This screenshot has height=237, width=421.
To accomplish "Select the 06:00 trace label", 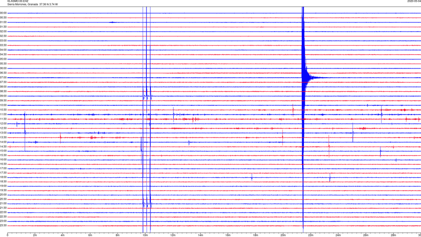I will [x=3, y=68].
